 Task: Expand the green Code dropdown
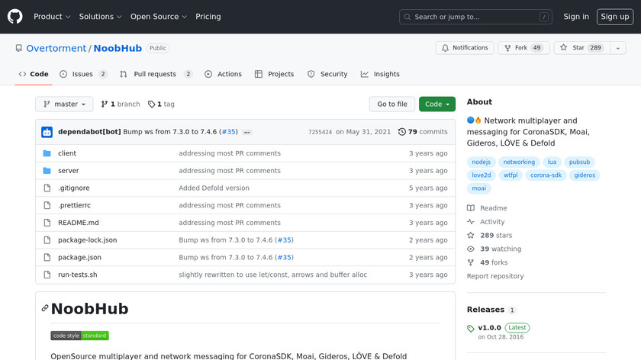[x=436, y=104]
